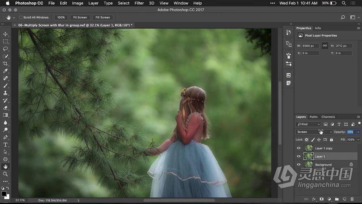Screen dimensions: 362x204
Task: Open Layers panel options menu
Action: 359,117
